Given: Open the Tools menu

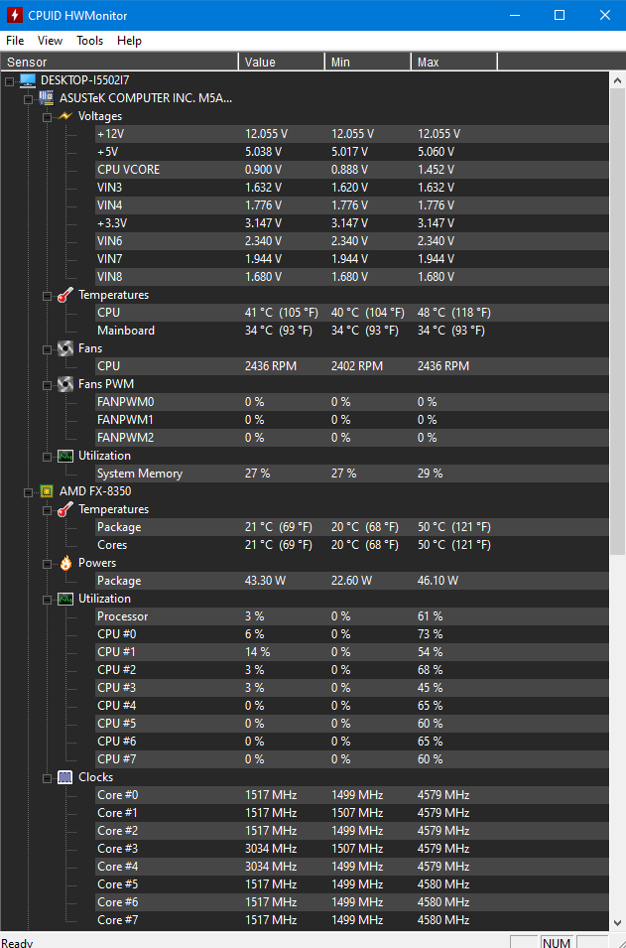Looking at the screenshot, I should tap(89, 41).
